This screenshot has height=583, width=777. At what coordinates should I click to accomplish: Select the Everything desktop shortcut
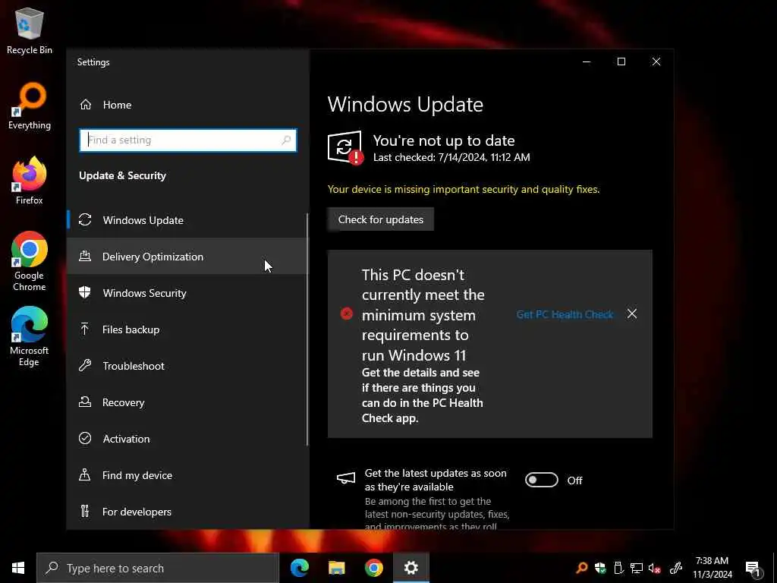click(30, 106)
